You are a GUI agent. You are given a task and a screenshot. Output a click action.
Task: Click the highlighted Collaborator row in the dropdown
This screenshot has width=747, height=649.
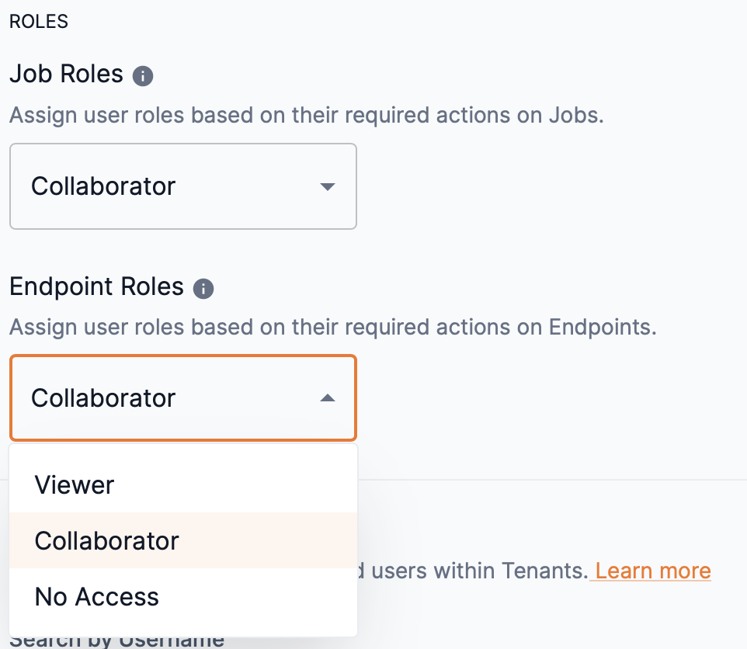[106, 540]
